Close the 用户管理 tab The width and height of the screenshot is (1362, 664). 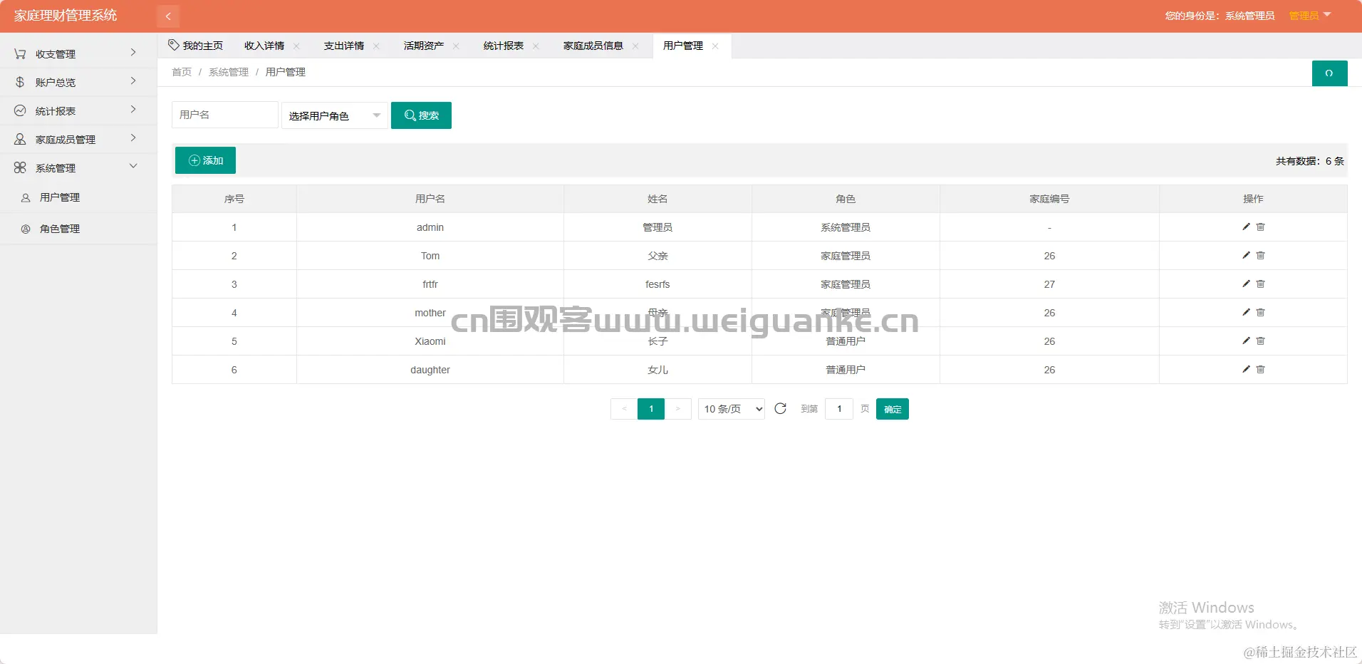(715, 46)
